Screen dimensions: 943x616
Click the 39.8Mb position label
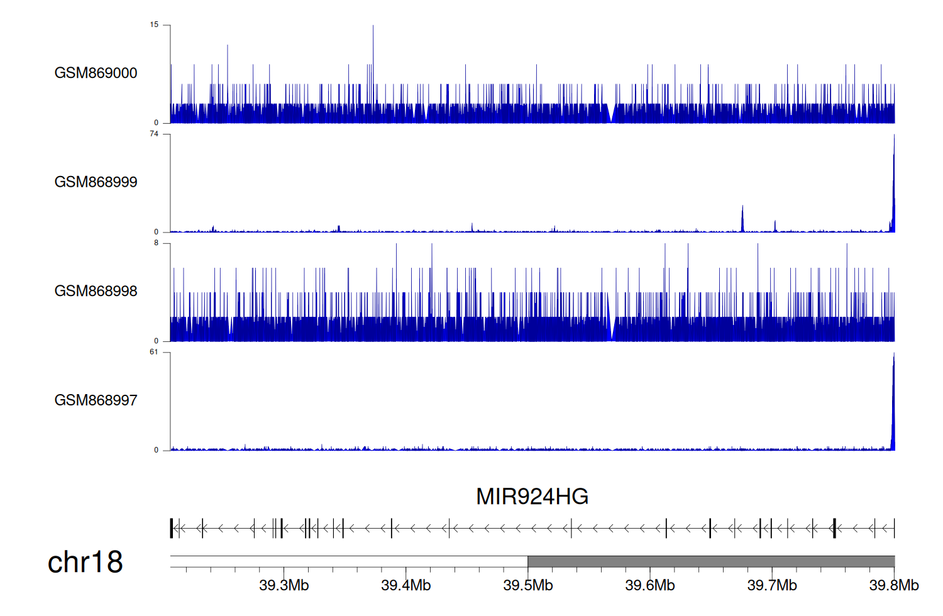point(893,586)
